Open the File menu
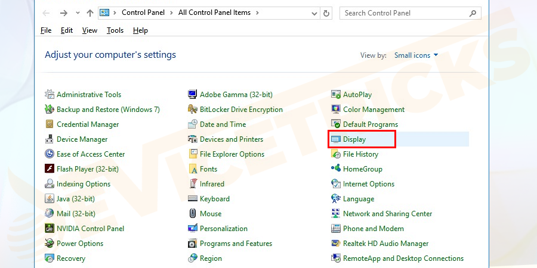 tap(46, 30)
